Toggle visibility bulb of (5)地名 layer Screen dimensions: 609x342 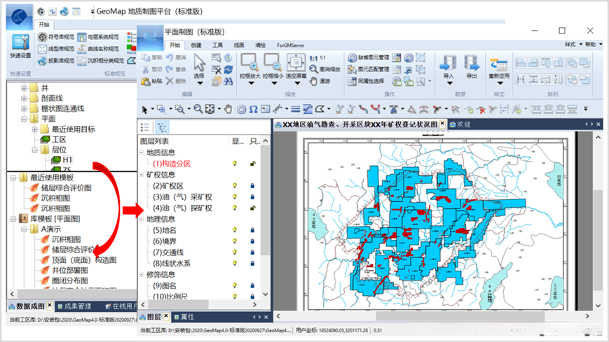pos(235,230)
